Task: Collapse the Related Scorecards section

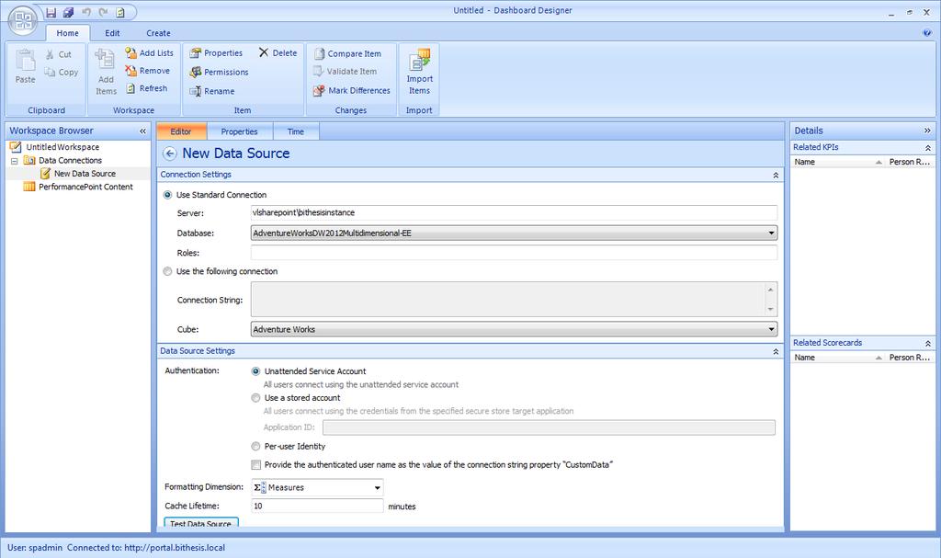Action: [x=928, y=343]
